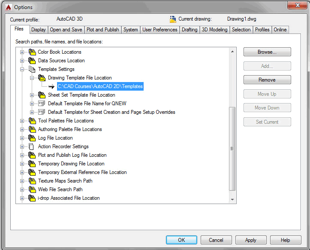Click the Action Recorder Settings file icon

click(x=31, y=146)
